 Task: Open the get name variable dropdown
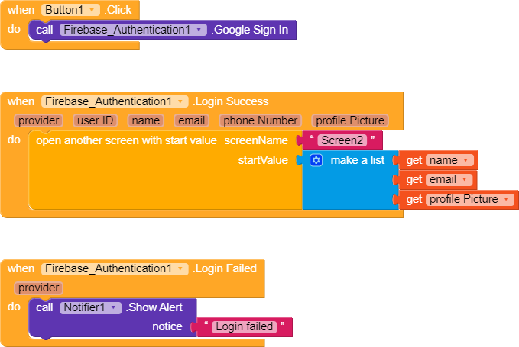449,160
